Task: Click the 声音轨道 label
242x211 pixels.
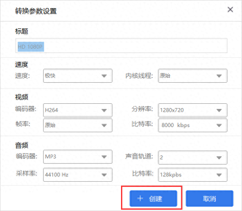Action: point(139,156)
